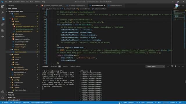Open Git Graph from status bar

(26, 103)
